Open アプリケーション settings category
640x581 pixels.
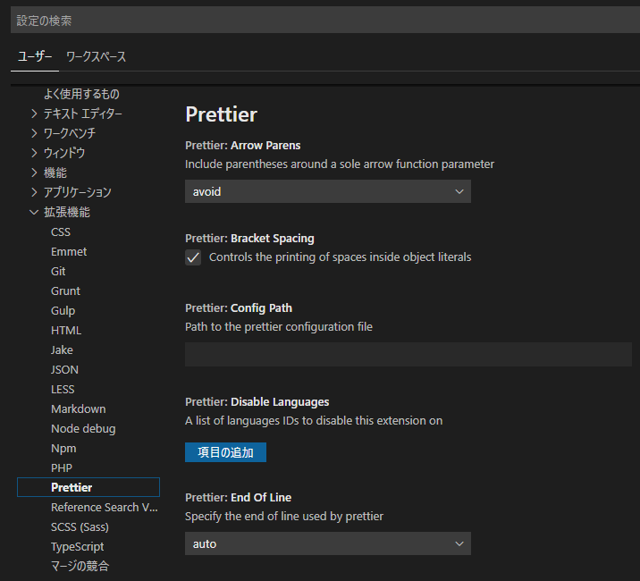78,192
